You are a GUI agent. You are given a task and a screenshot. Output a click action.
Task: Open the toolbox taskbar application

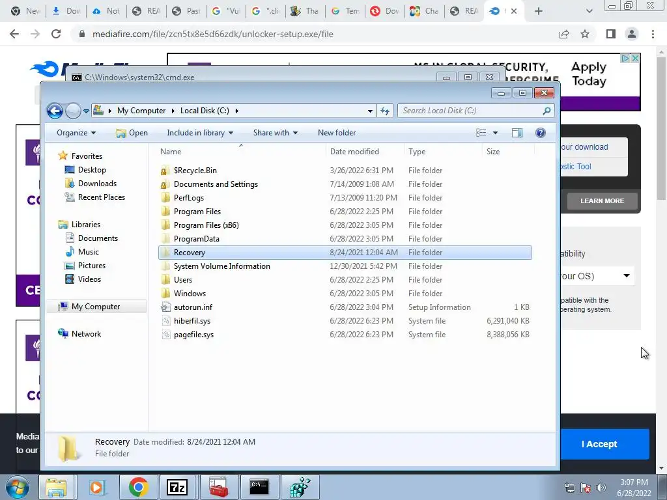click(219, 487)
